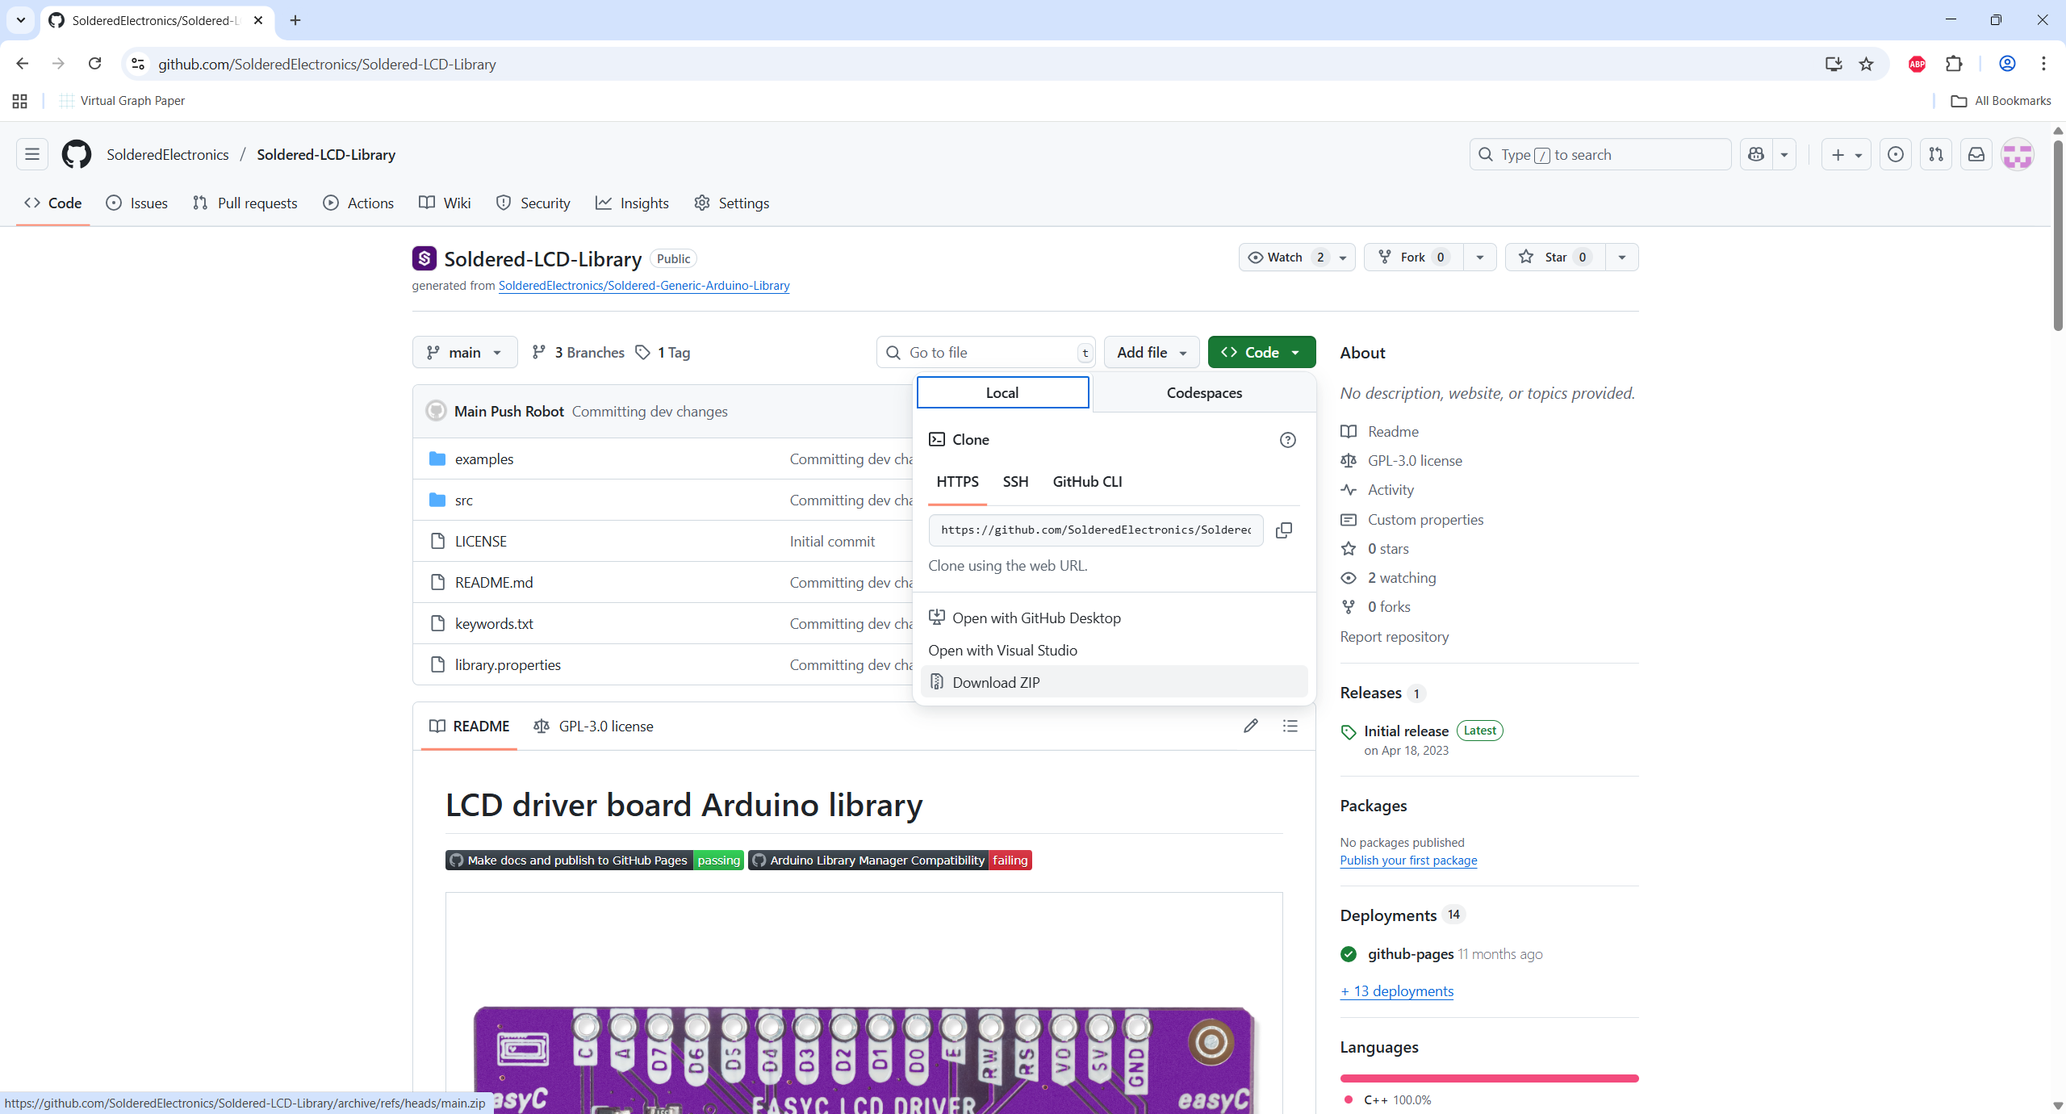
Task: Open the Add file dropdown
Action: (x=1151, y=352)
